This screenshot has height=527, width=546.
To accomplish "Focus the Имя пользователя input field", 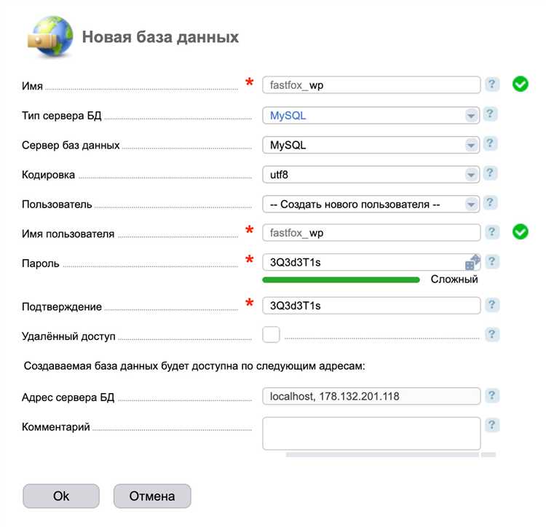I will click(371, 232).
